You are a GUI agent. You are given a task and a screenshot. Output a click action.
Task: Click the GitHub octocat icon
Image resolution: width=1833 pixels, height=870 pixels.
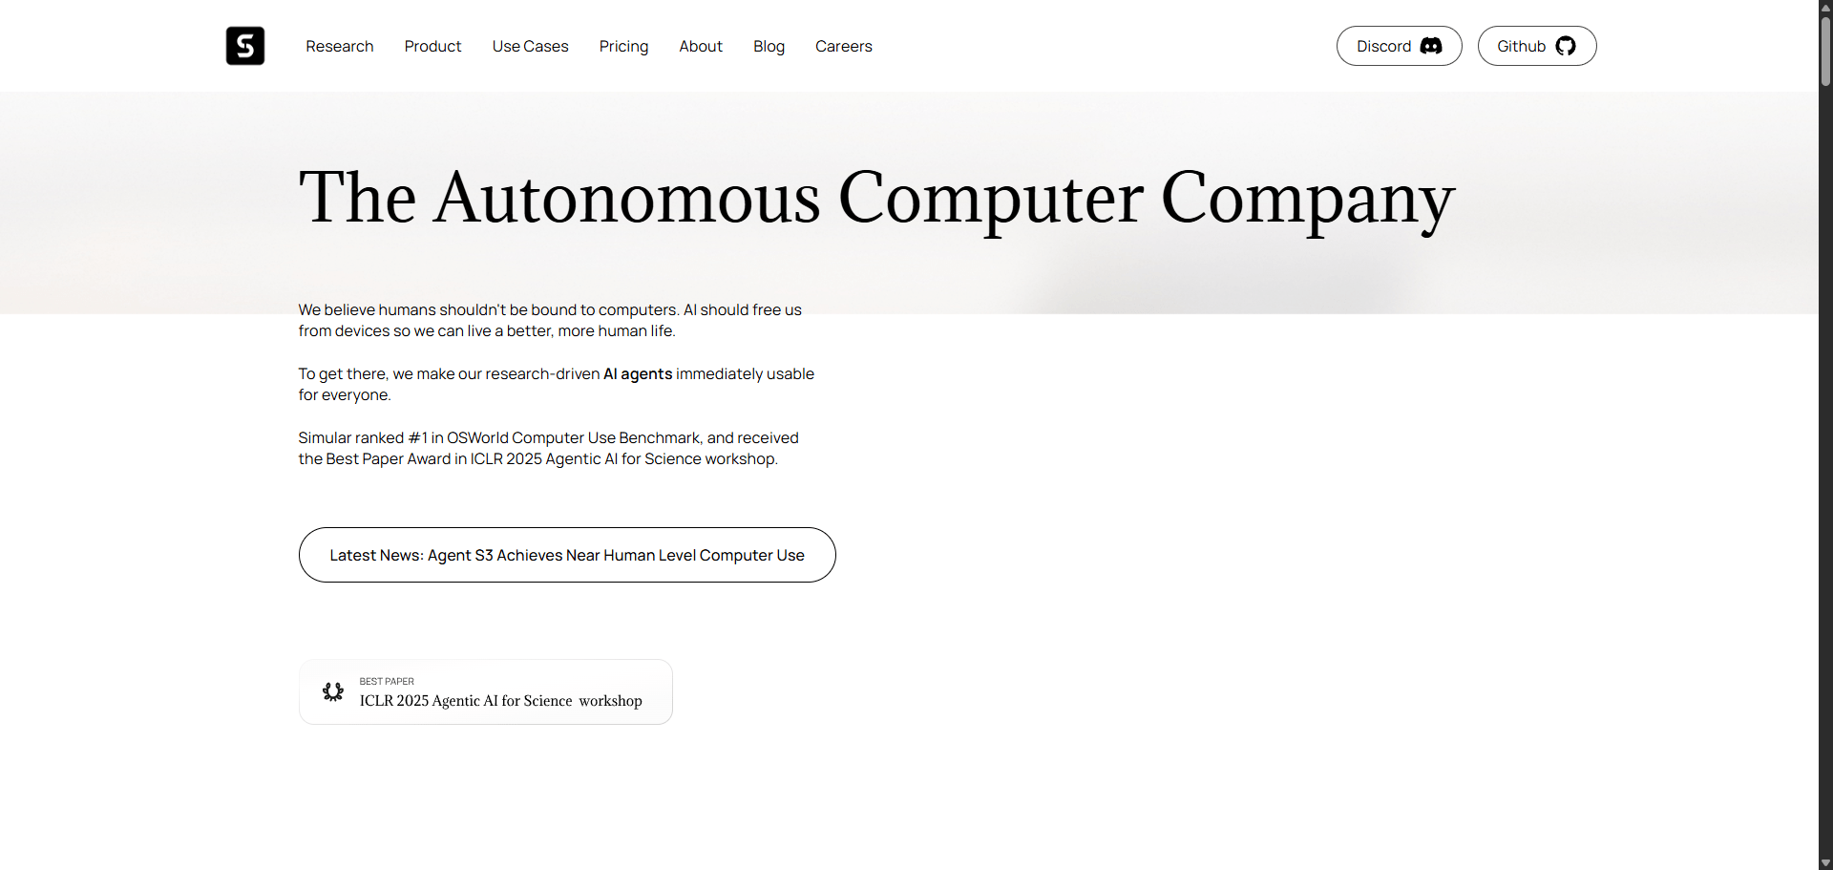[x=1565, y=46]
